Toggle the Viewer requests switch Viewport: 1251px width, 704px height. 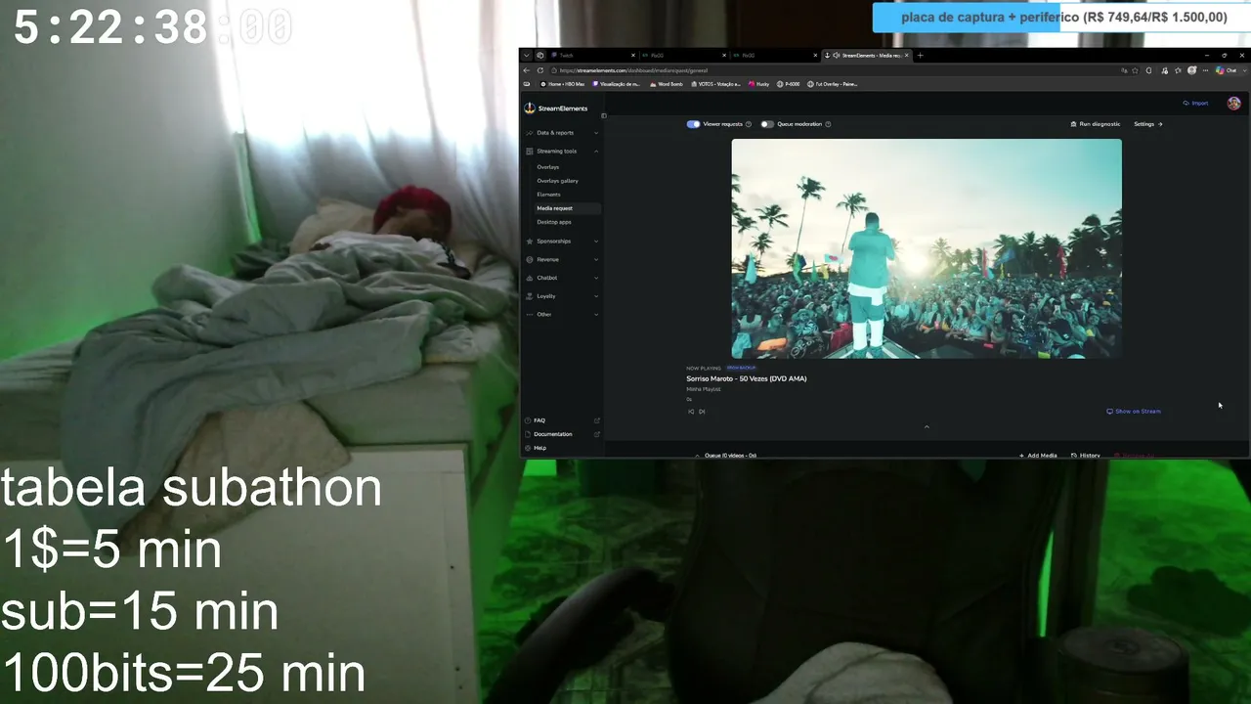693,124
